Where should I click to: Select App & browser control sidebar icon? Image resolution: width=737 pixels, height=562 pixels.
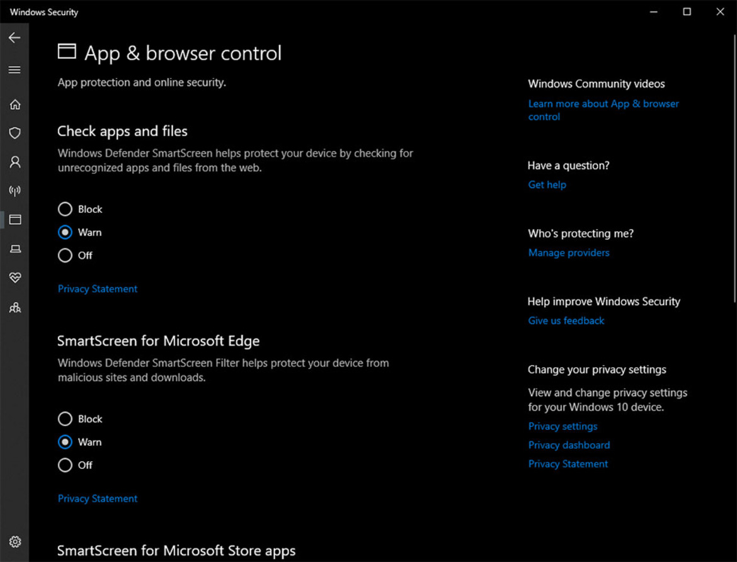(x=15, y=220)
